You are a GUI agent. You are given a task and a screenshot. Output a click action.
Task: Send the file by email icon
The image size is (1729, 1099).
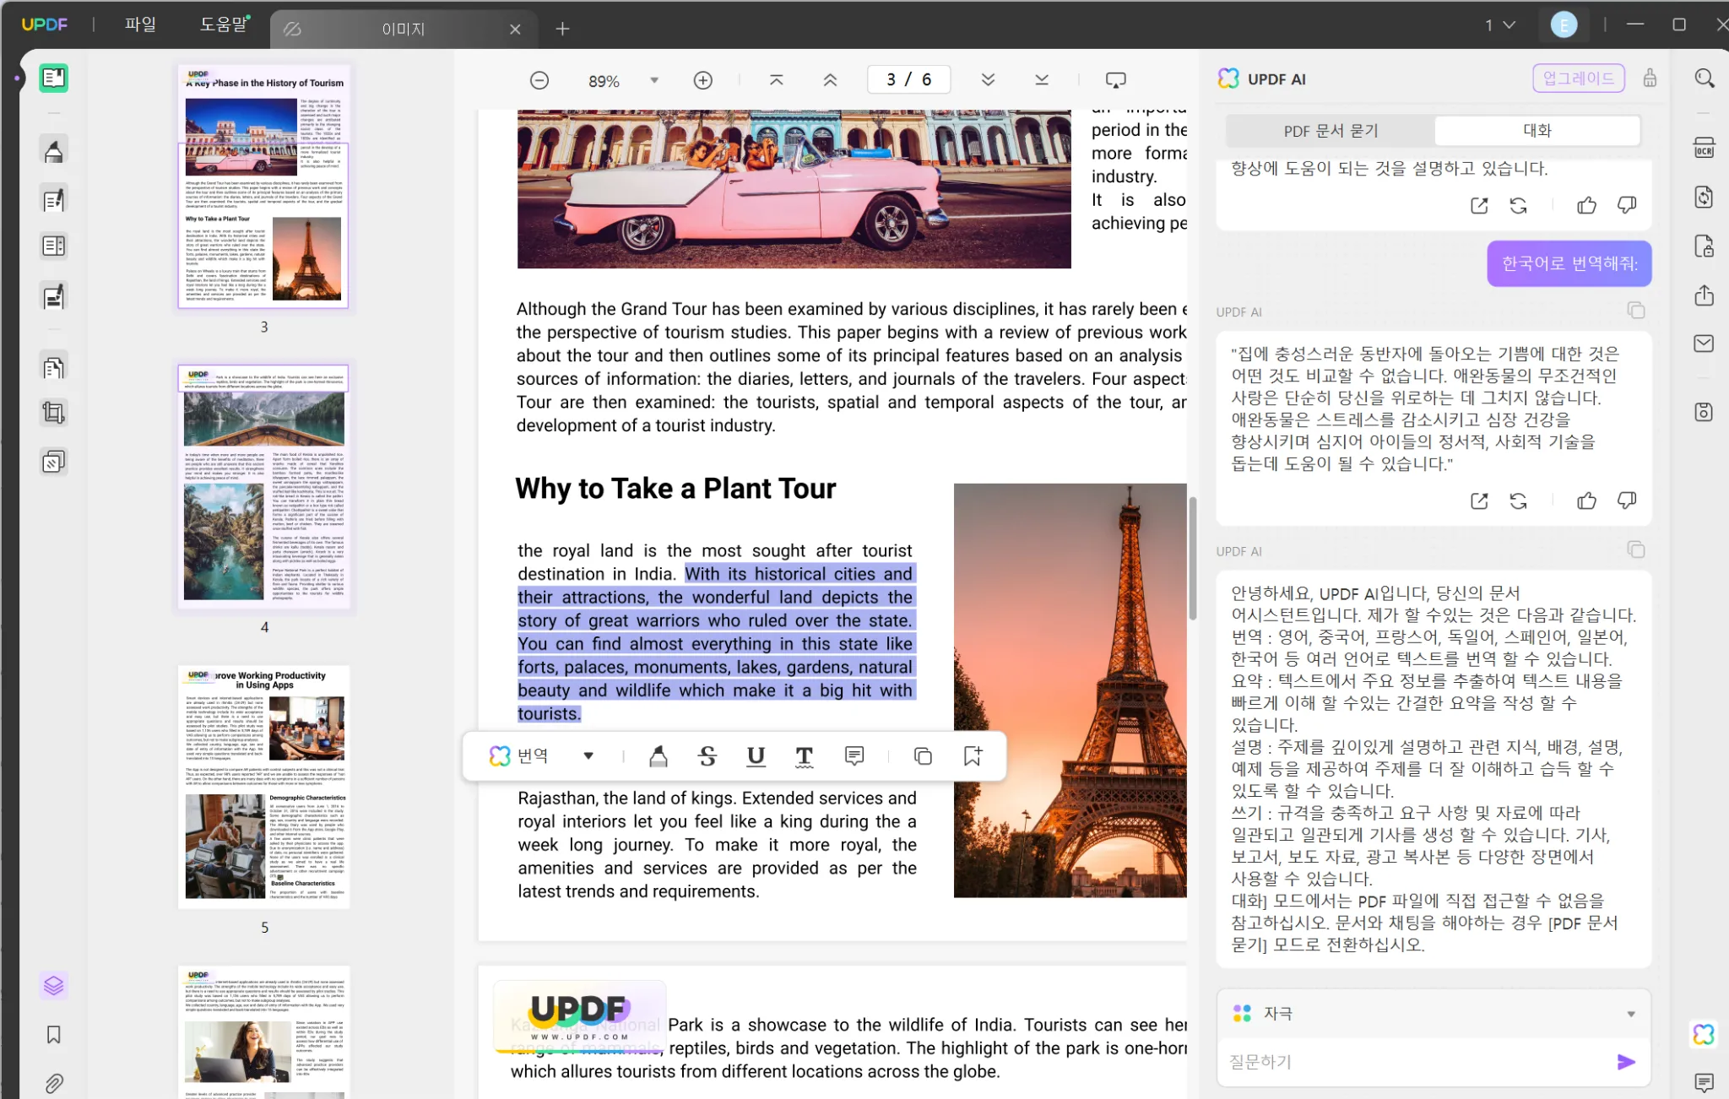click(1705, 344)
